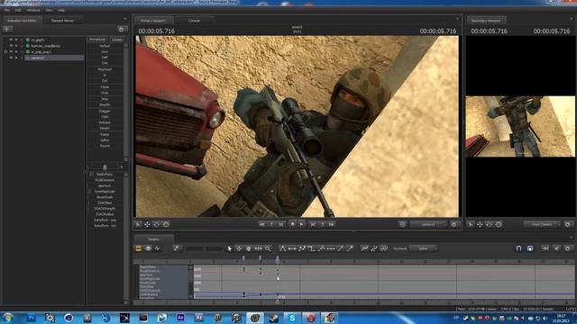577x324 pixels.
Task: Jump to the first frame
Action: tap(261, 224)
